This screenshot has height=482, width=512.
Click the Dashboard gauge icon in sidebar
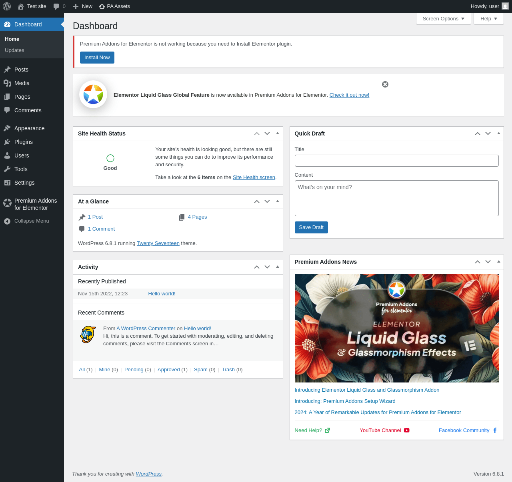pos(7,24)
